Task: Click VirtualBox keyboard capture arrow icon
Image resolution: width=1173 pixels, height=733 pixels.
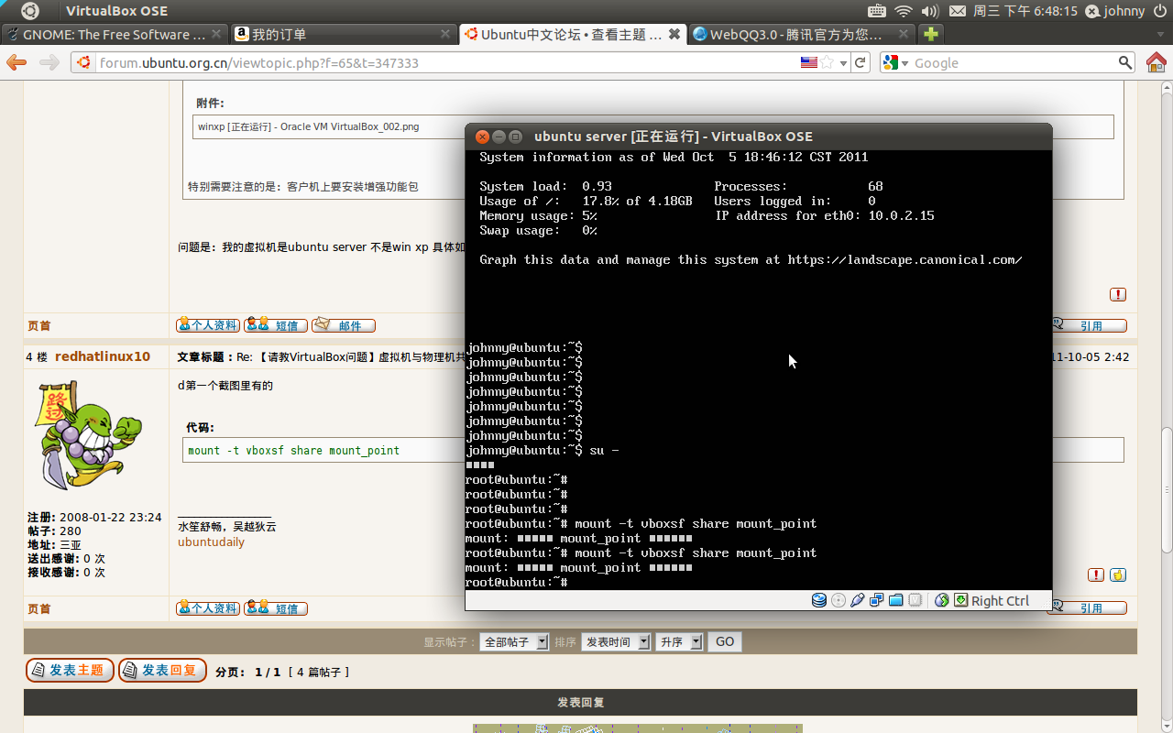Action: [x=960, y=601]
